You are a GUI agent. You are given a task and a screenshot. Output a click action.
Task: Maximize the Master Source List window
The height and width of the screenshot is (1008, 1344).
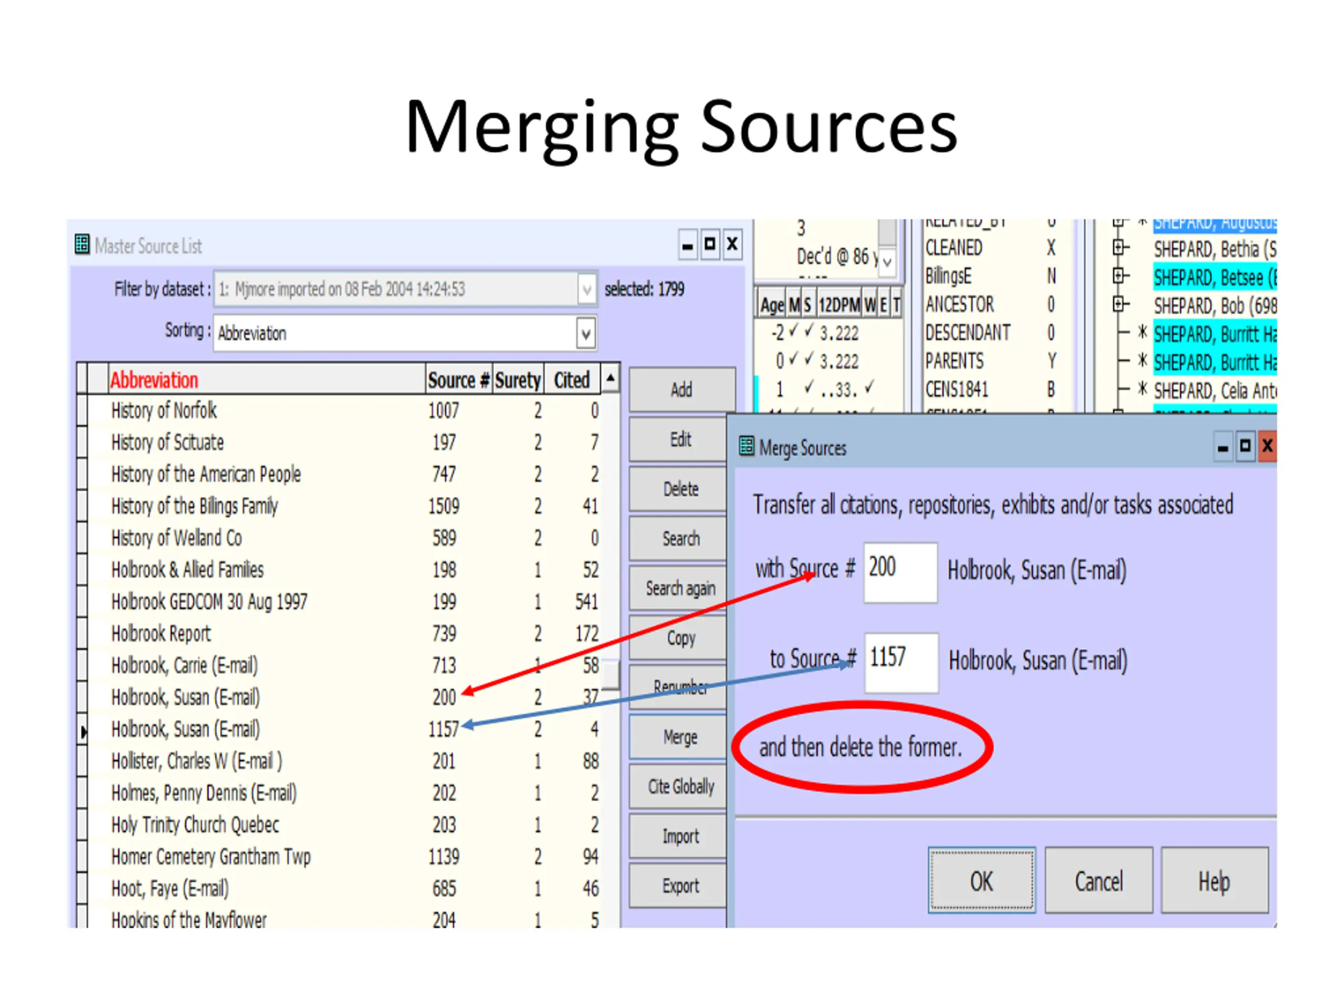710,245
